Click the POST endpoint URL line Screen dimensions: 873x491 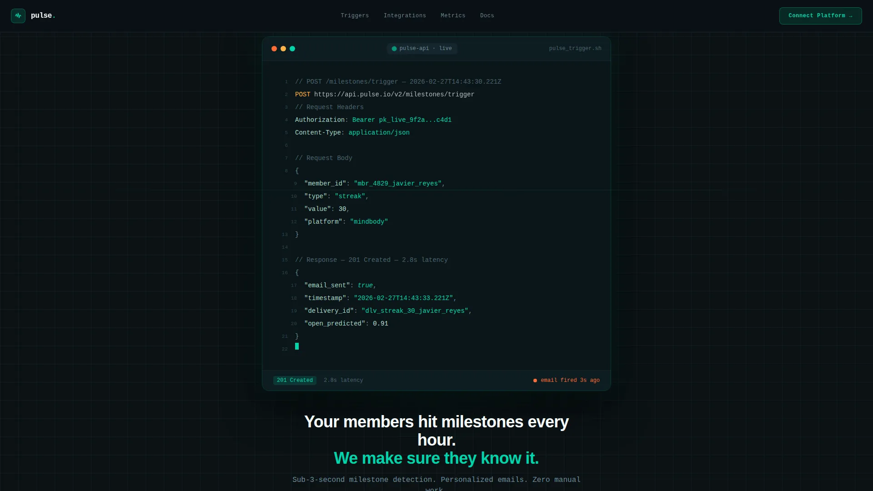(385, 95)
